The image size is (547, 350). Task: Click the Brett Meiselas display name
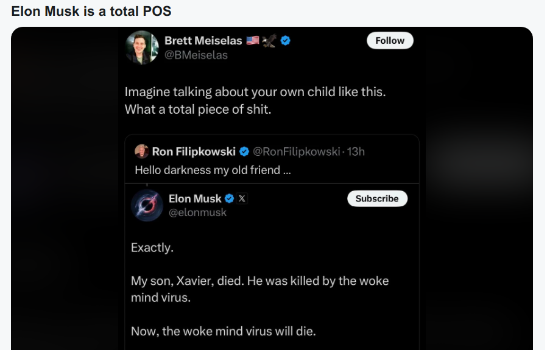[x=203, y=41]
